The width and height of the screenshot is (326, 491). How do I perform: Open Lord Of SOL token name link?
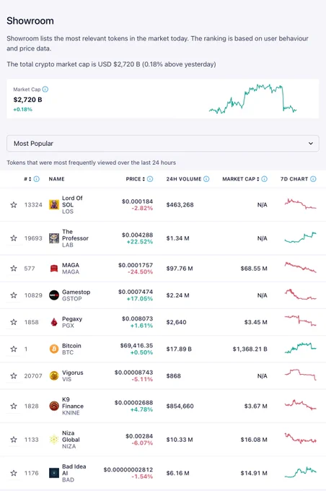72,201
